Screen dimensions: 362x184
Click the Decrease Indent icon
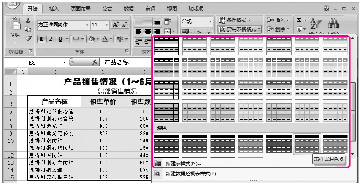[x=139, y=42]
